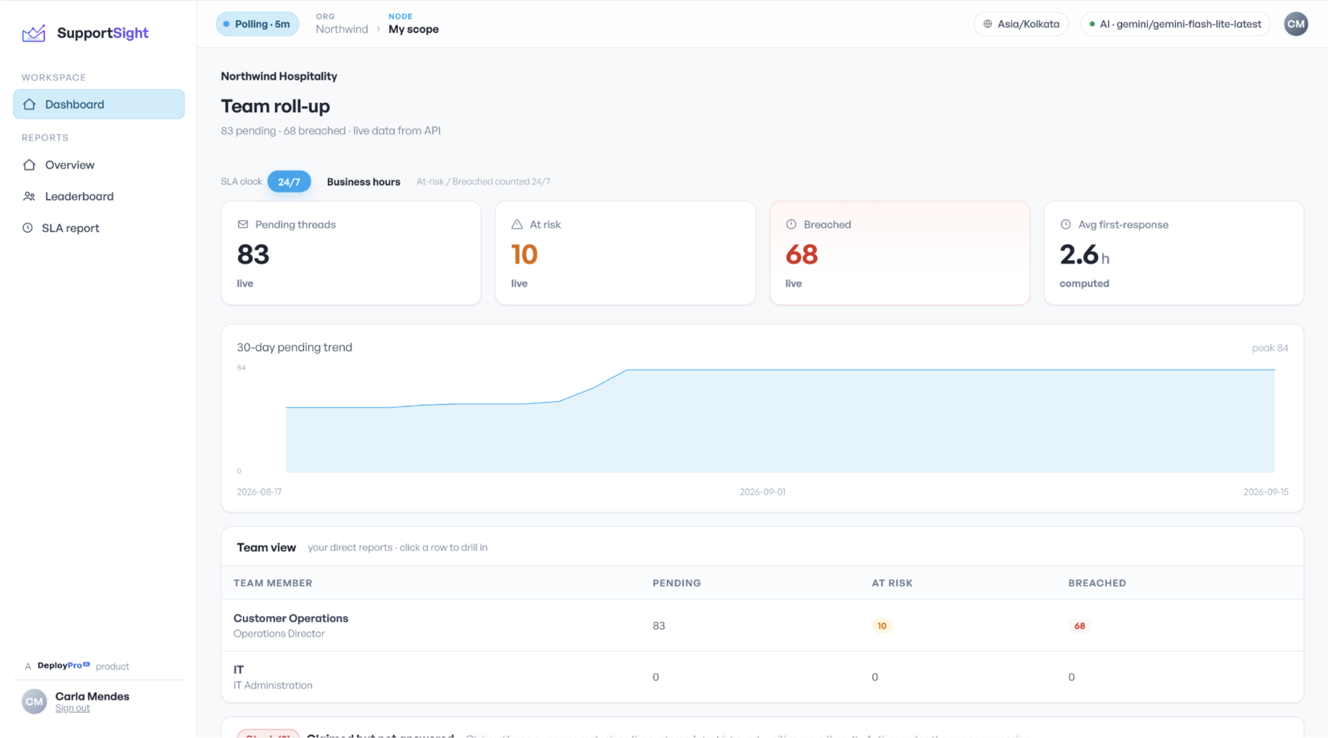Open the Leaderboard report
Screen dimensions: 1328x738
pyautogui.click(x=99, y=196)
